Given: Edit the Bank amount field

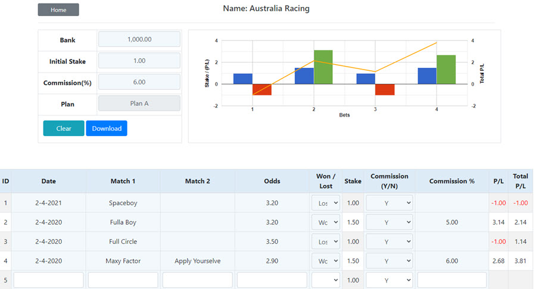Looking at the screenshot, I should (139, 39).
